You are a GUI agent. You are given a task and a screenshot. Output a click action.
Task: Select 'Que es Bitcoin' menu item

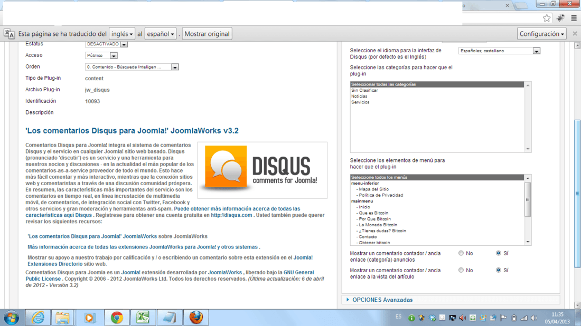tap(373, 213)
